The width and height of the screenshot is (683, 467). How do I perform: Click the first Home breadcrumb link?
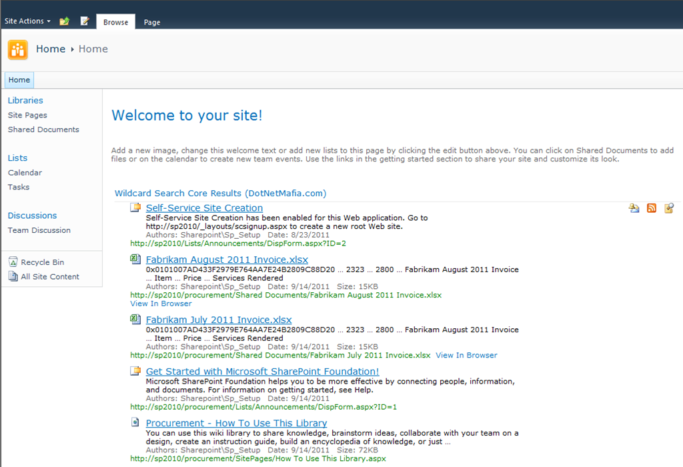[51, 49]
